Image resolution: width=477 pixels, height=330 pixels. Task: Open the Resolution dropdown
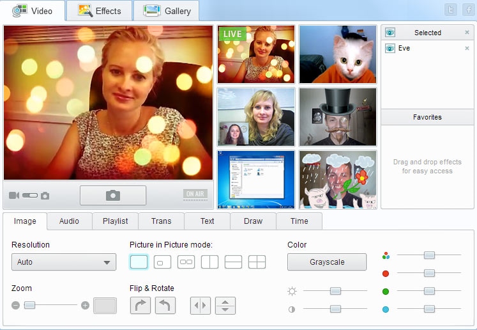point(64,262)
